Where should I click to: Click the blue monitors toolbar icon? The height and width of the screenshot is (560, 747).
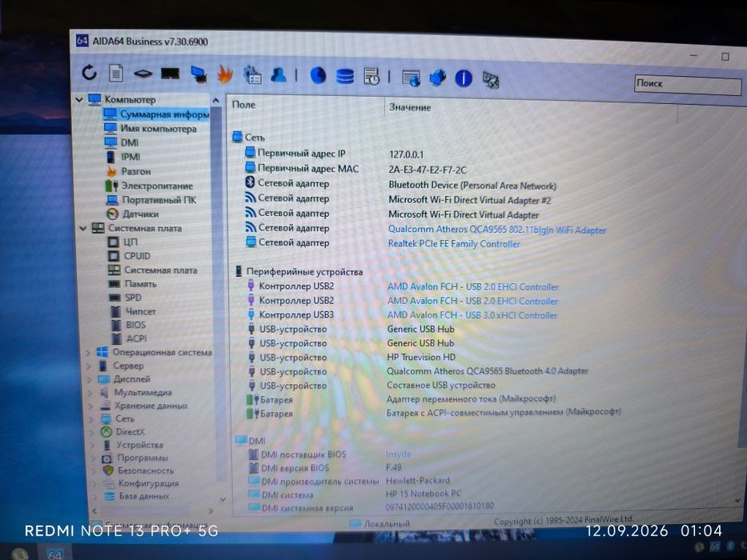click(199, 74)
